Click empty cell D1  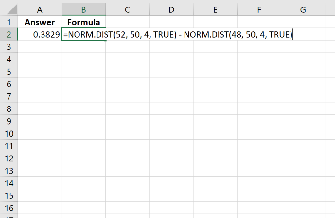(x=171, y=22)
